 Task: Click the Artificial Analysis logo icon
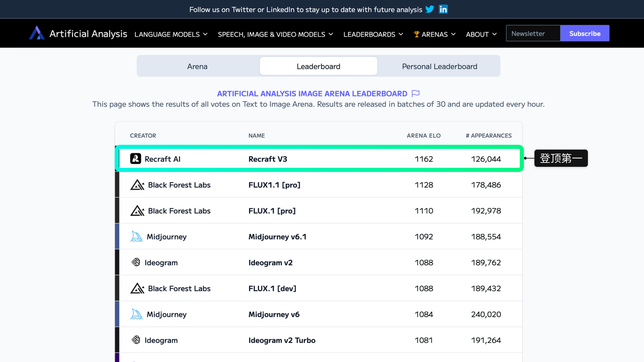tap(37, 33)
